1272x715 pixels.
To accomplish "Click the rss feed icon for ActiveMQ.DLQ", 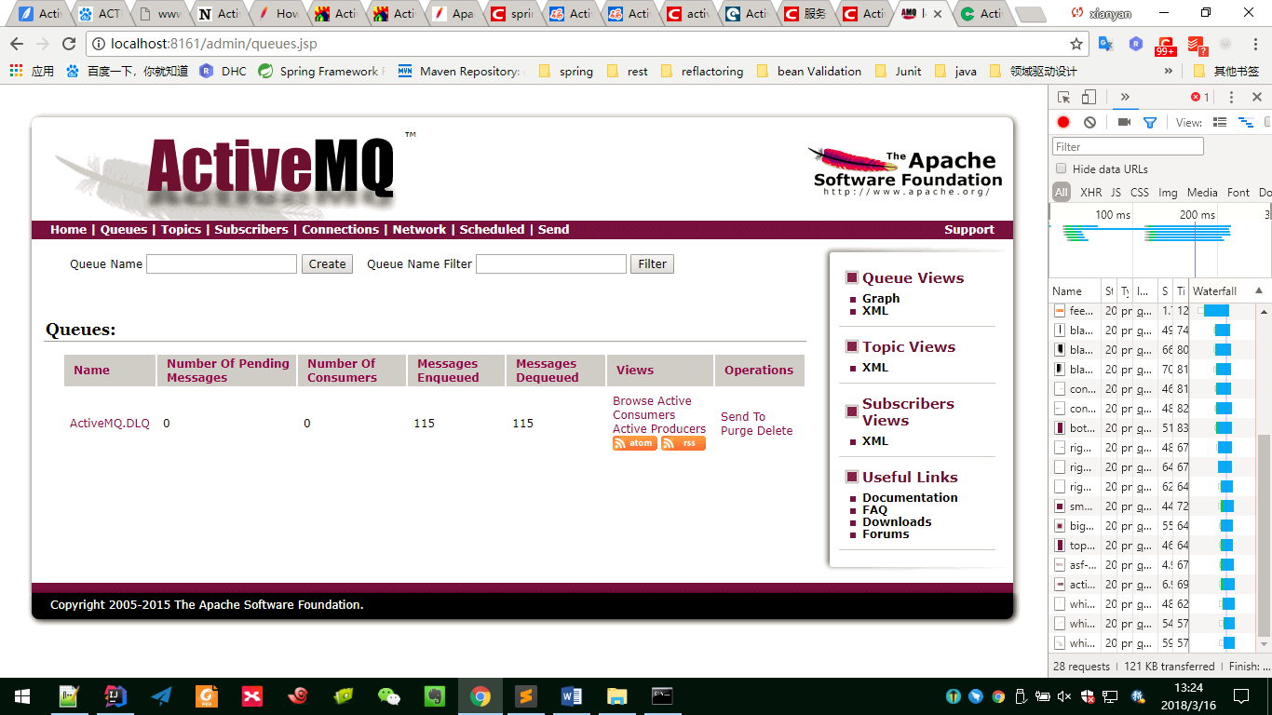I will [x=683, y=443].
